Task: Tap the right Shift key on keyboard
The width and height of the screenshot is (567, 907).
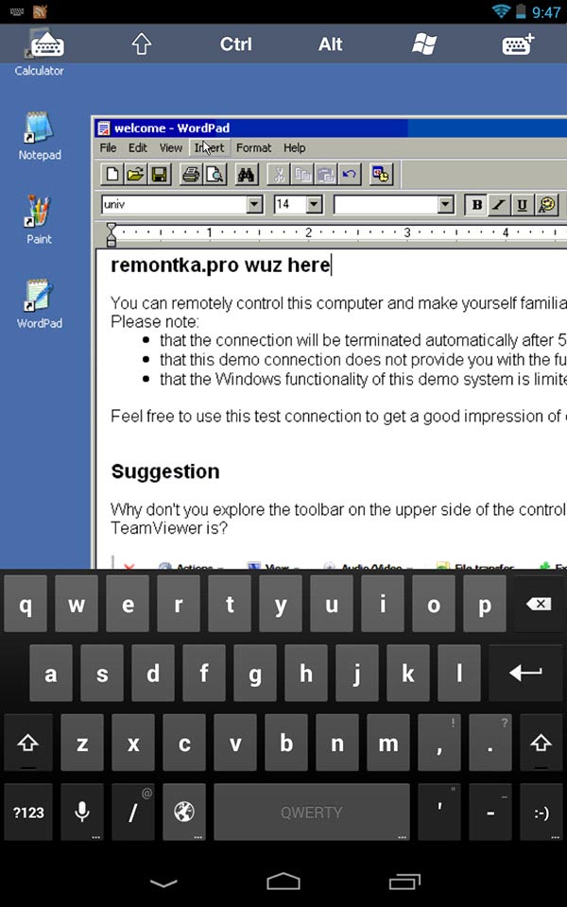Action: [x=541, y=743]
